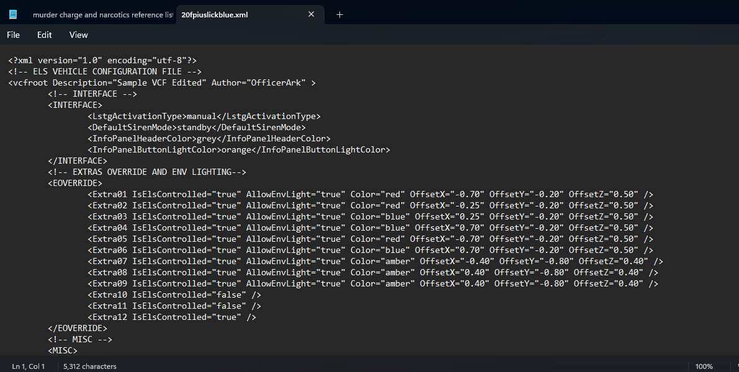Open the File menu
Screen dimensions: 739x372
click(x=13, y=35)
